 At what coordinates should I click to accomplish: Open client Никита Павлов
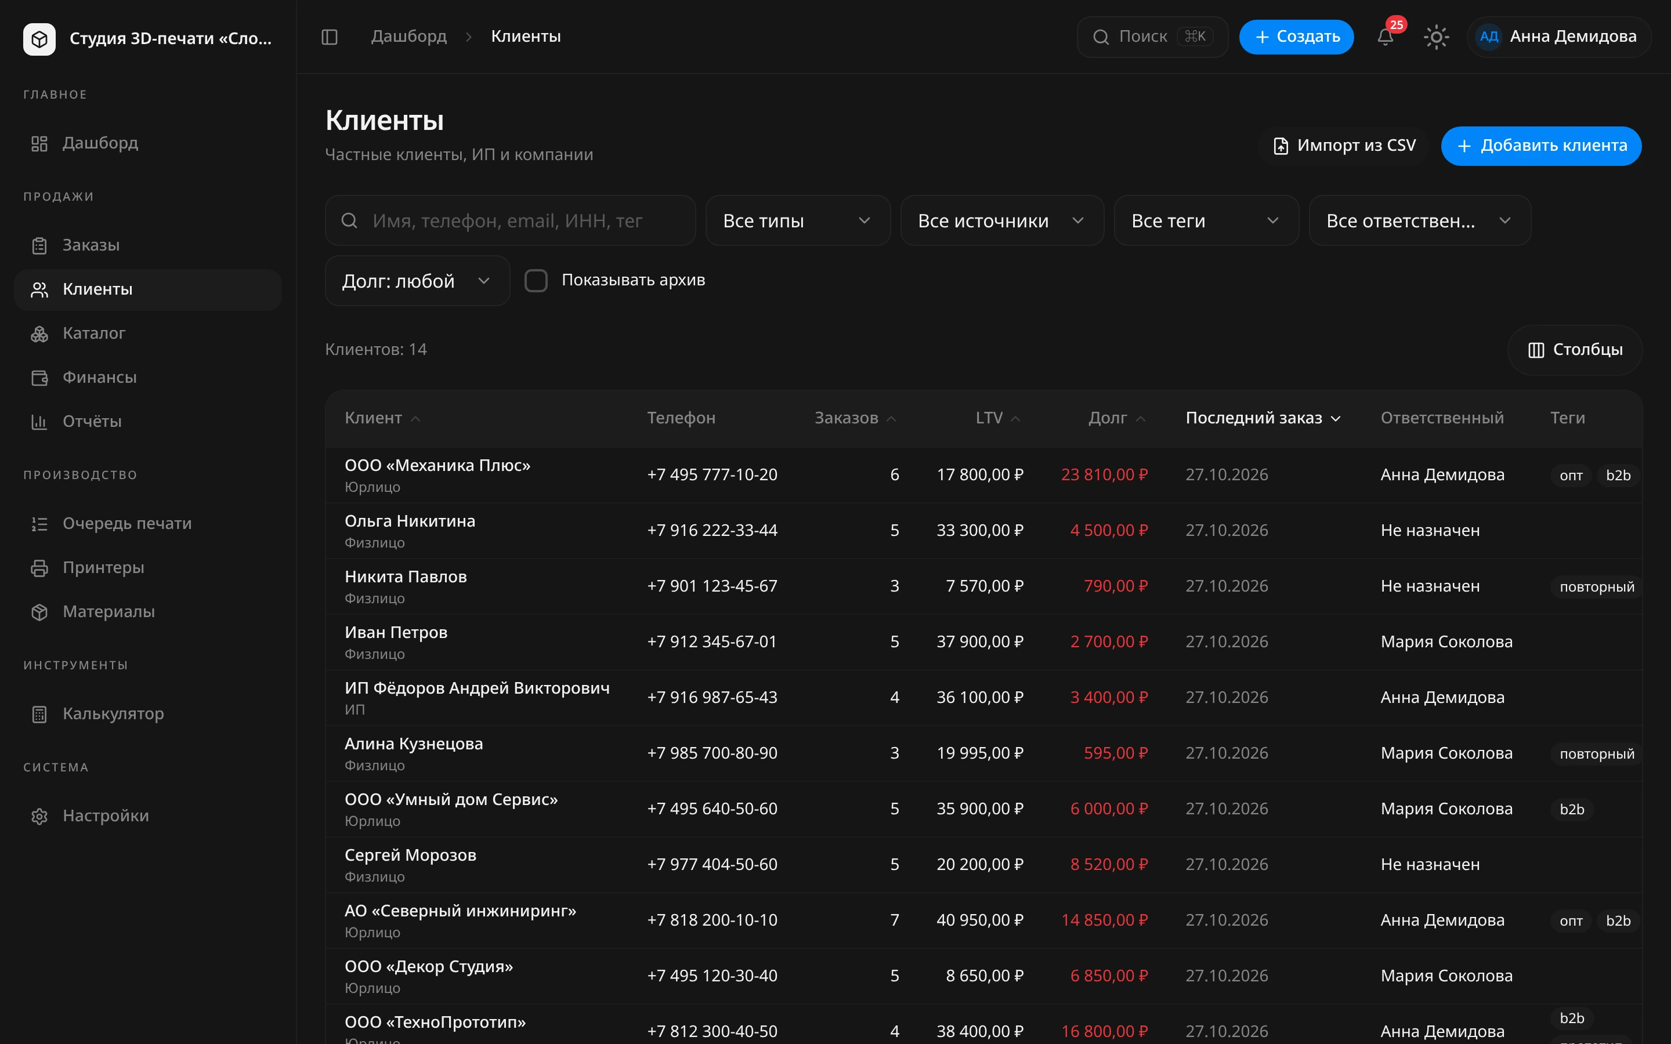point(406,577)
